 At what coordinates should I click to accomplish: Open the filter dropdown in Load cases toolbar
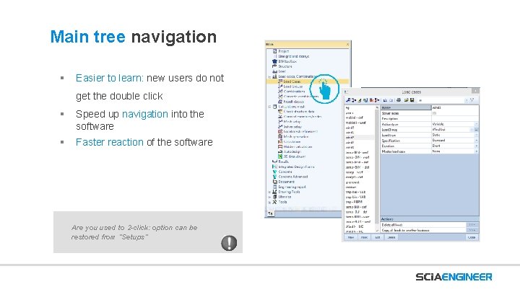467,100
